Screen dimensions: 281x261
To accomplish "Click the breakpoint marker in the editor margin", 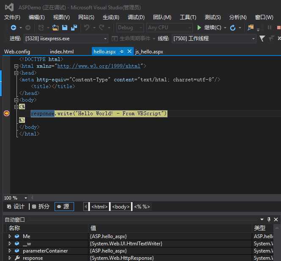I will [x=6, y=113].
